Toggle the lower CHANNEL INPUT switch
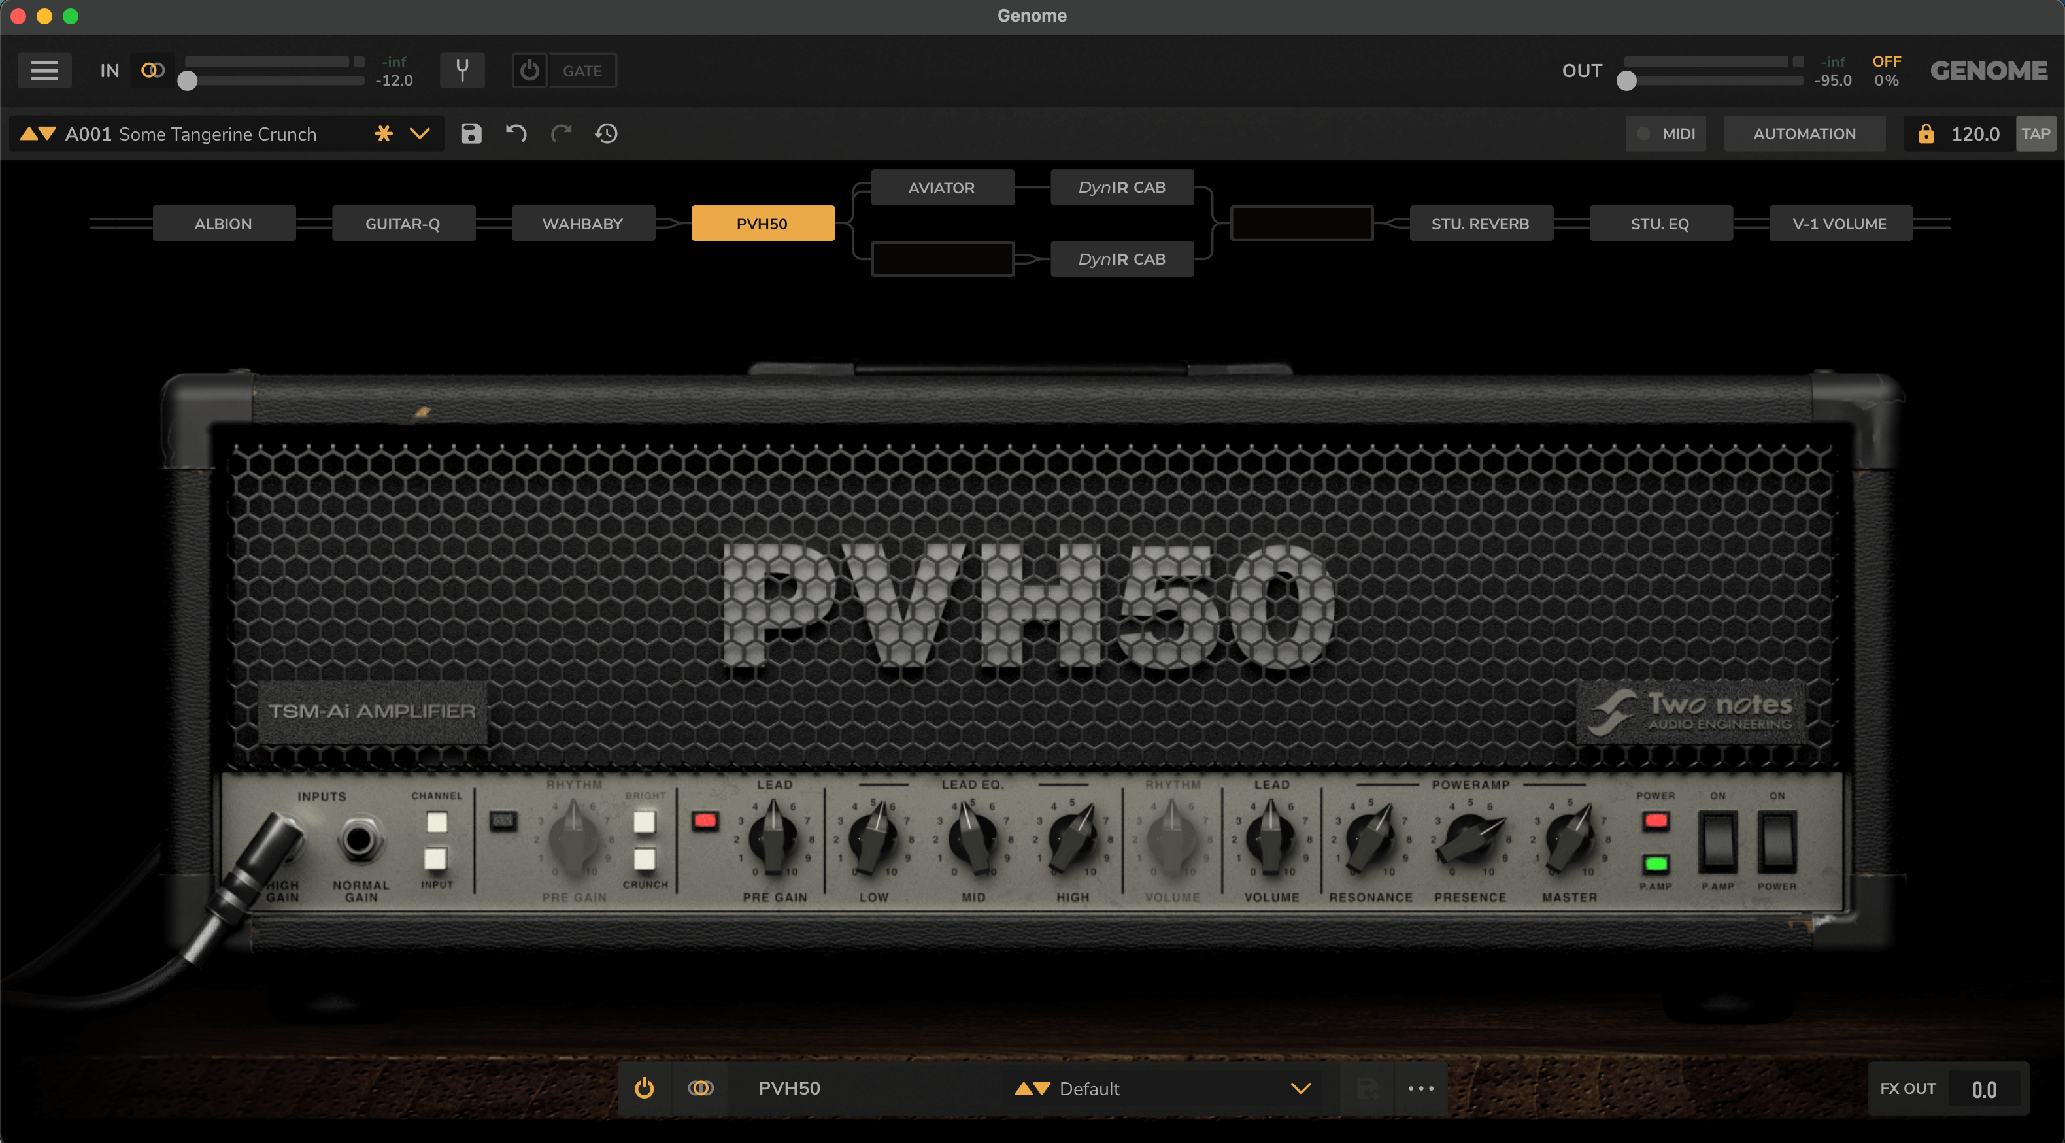Screen dimensions: 2065x1143 tap(435, 859)
